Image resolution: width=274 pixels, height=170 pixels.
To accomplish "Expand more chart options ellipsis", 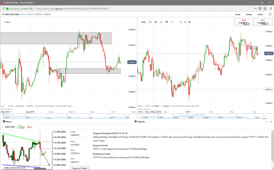I will (172, 22).
